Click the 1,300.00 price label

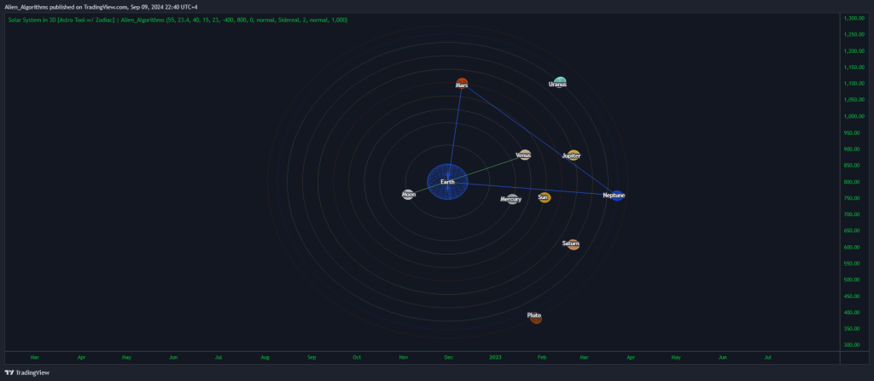click(854, 18)
